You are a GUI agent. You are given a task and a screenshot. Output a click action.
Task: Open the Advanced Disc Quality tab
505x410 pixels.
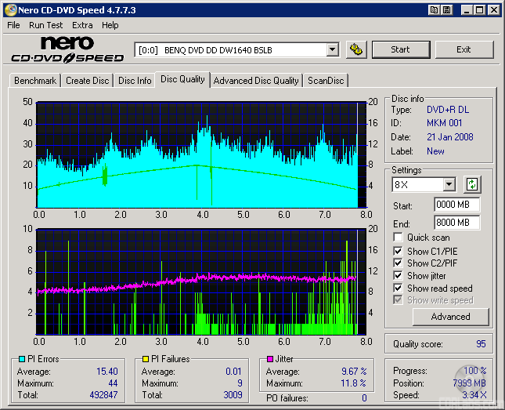pyautogui.click(x=256, y=81)
